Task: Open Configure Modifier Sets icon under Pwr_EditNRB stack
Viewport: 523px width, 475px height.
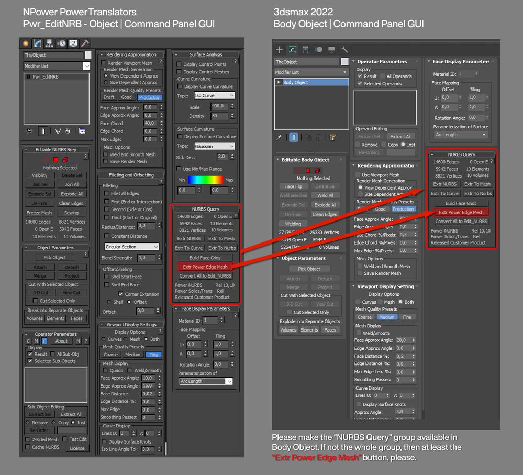Action: coord(82,131)
